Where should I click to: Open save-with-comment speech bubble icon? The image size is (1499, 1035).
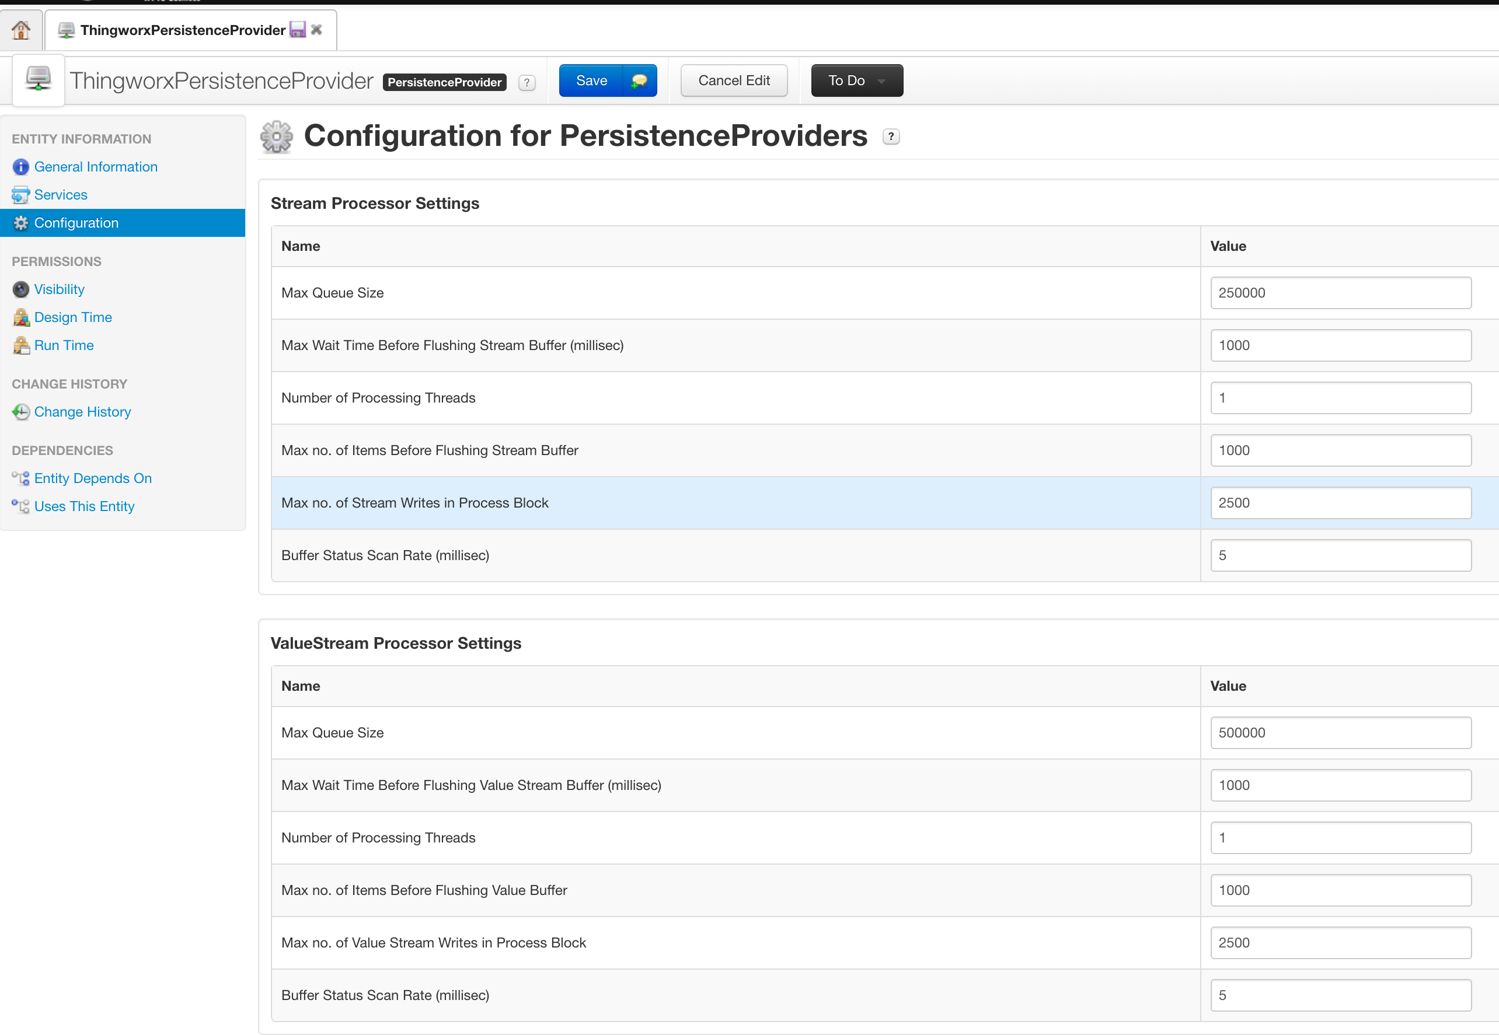[x=640, y=81]
